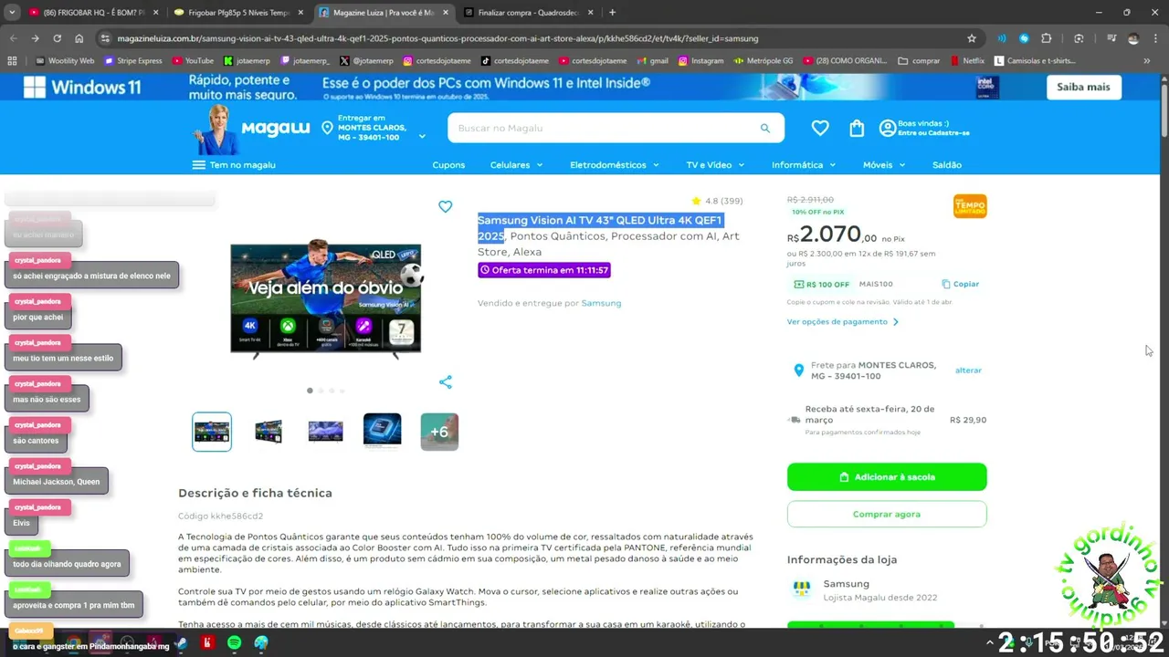This screenshot has height=657, width=1169.
Task: Click Saiba mais on Windows 11 banner
Action: click(1083, 87)
